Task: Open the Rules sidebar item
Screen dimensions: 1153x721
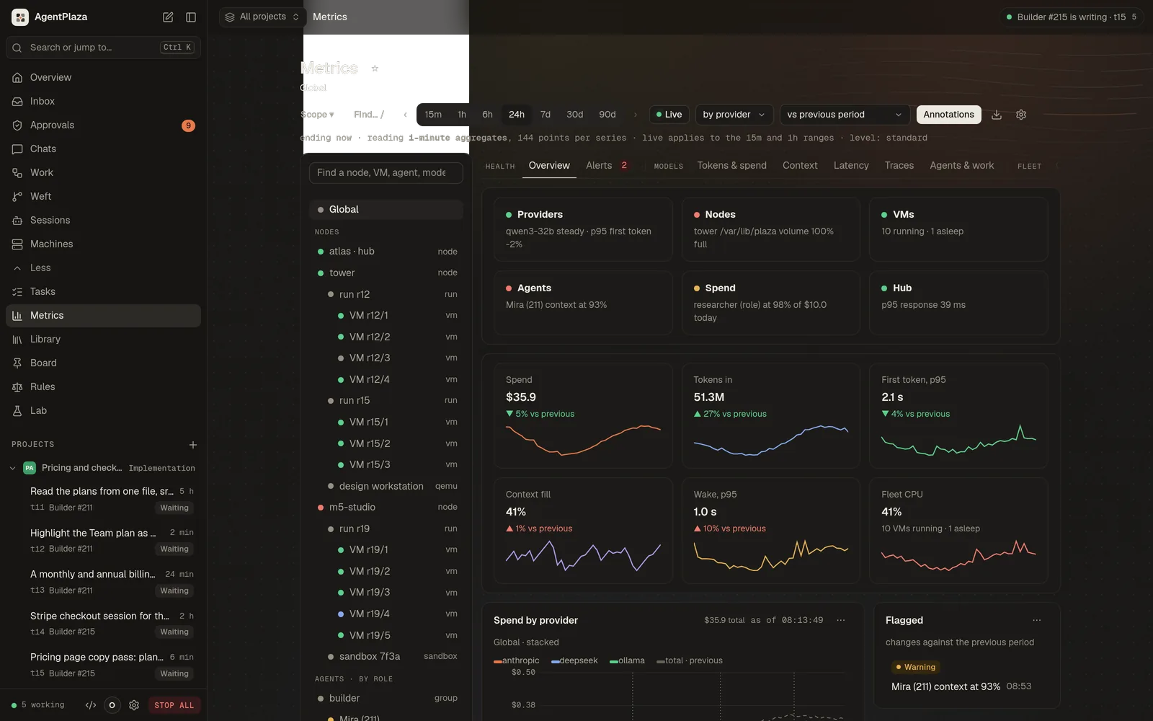Action: (x=103, y=386)
